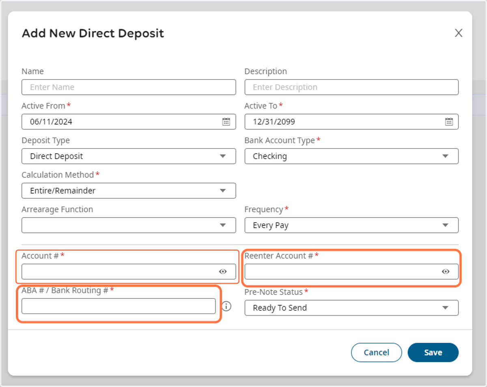
Task: Reveal the Reenter Account # value with eye icon
Action: tap(446, 272)
